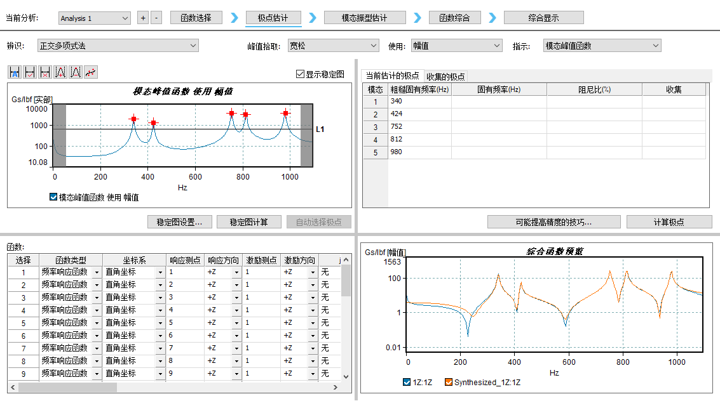
Task: Click the add peak plus icon
Action: pyautogui.click(x=60, y=72)
